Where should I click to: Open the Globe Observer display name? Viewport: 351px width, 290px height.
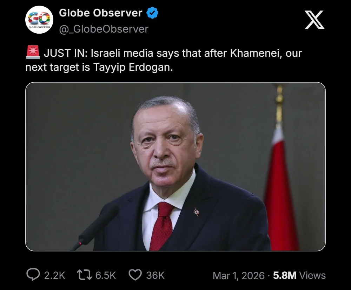point(100,13)
